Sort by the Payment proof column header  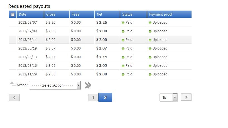click(169, 14)
